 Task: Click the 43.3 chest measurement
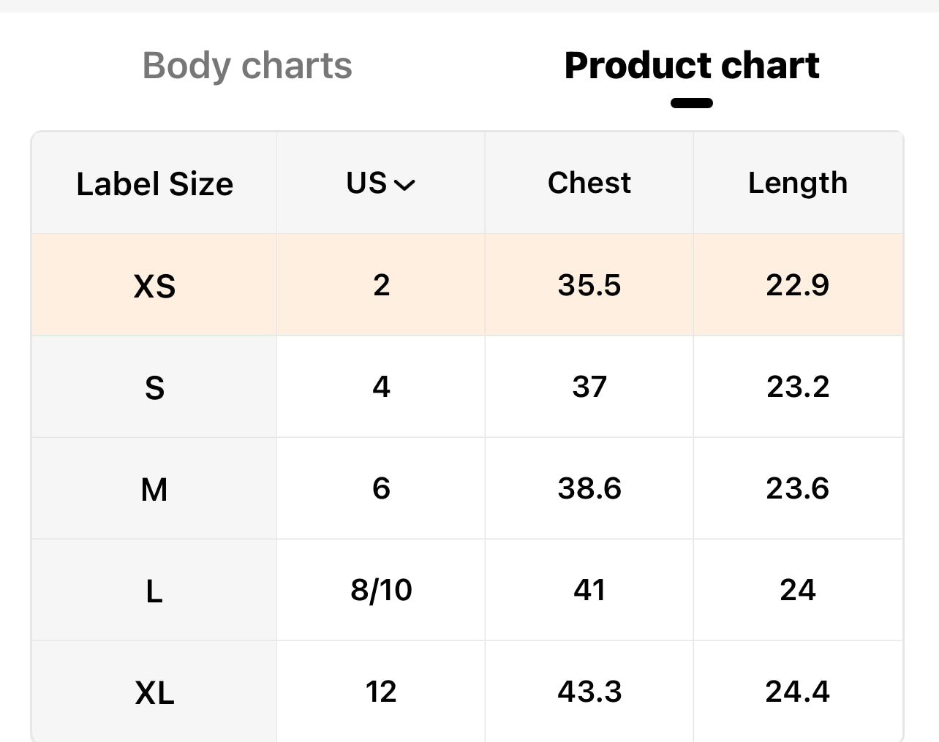tap(589, 692)
